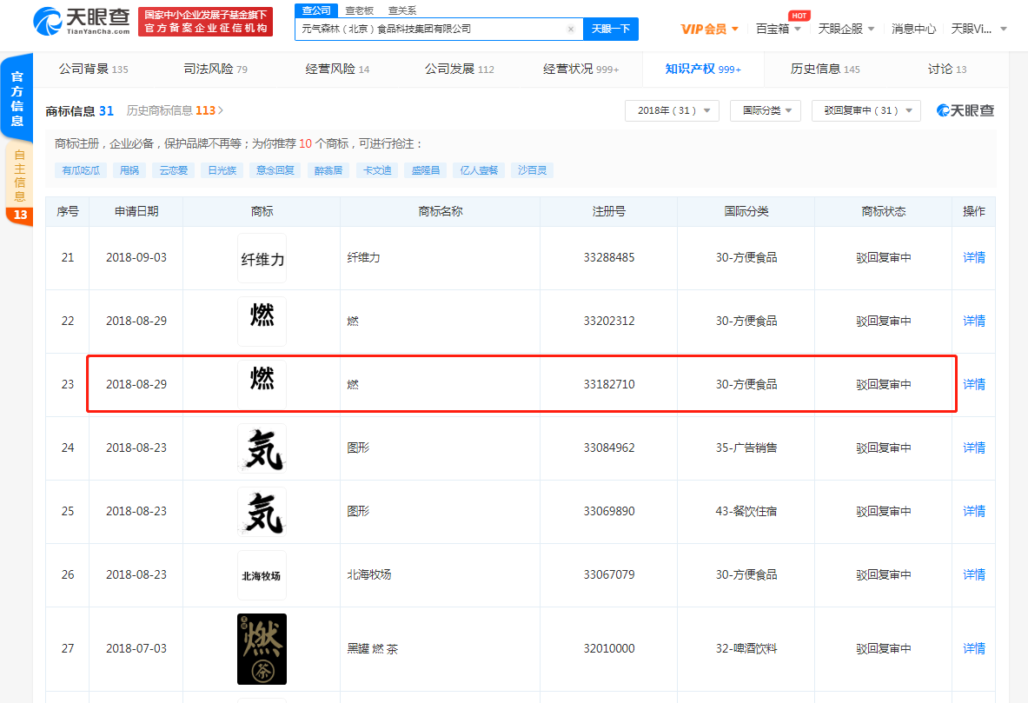The image size is (1028, 703).
Task: Click the recommended trademark 甩锅
Action: point(129,170)
